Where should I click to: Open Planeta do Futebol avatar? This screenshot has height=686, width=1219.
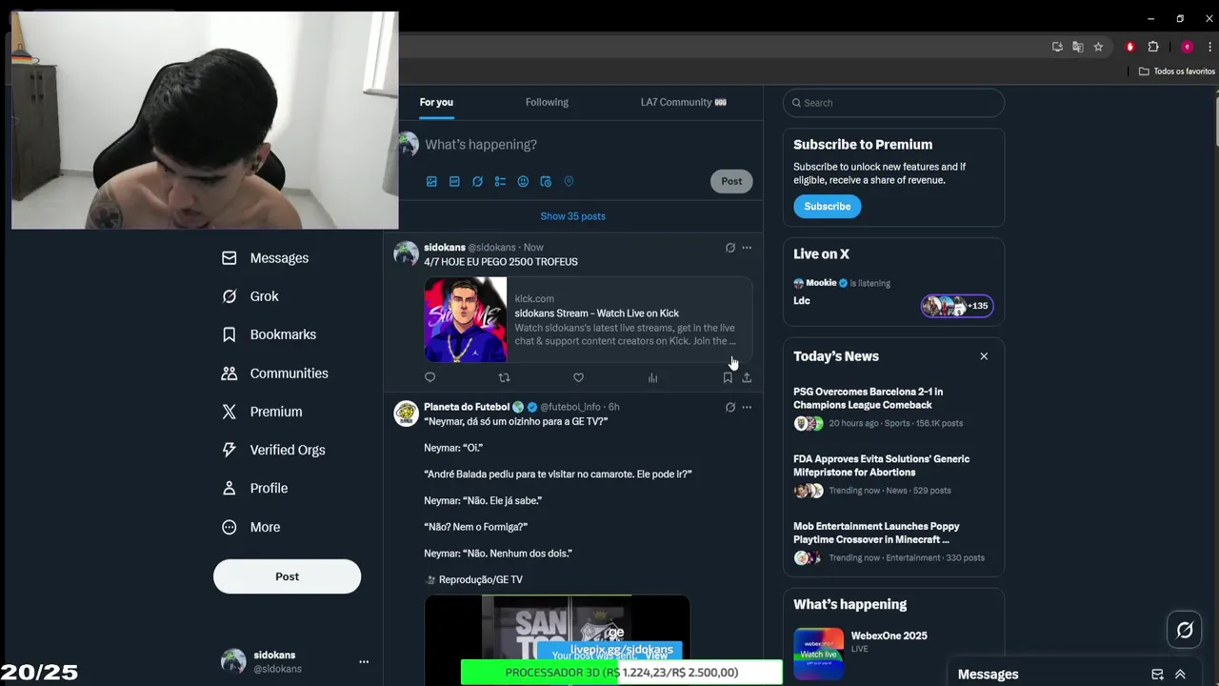(407, 413)
